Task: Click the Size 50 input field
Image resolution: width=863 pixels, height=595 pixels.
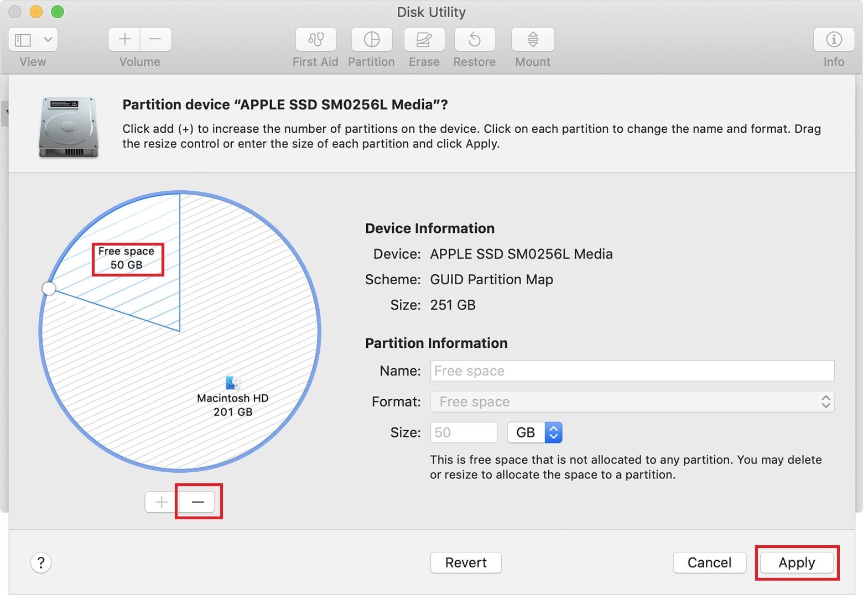Action: (464, 432)
